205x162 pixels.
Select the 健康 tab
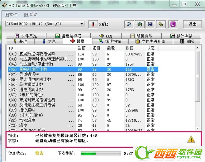pos(77,41)
